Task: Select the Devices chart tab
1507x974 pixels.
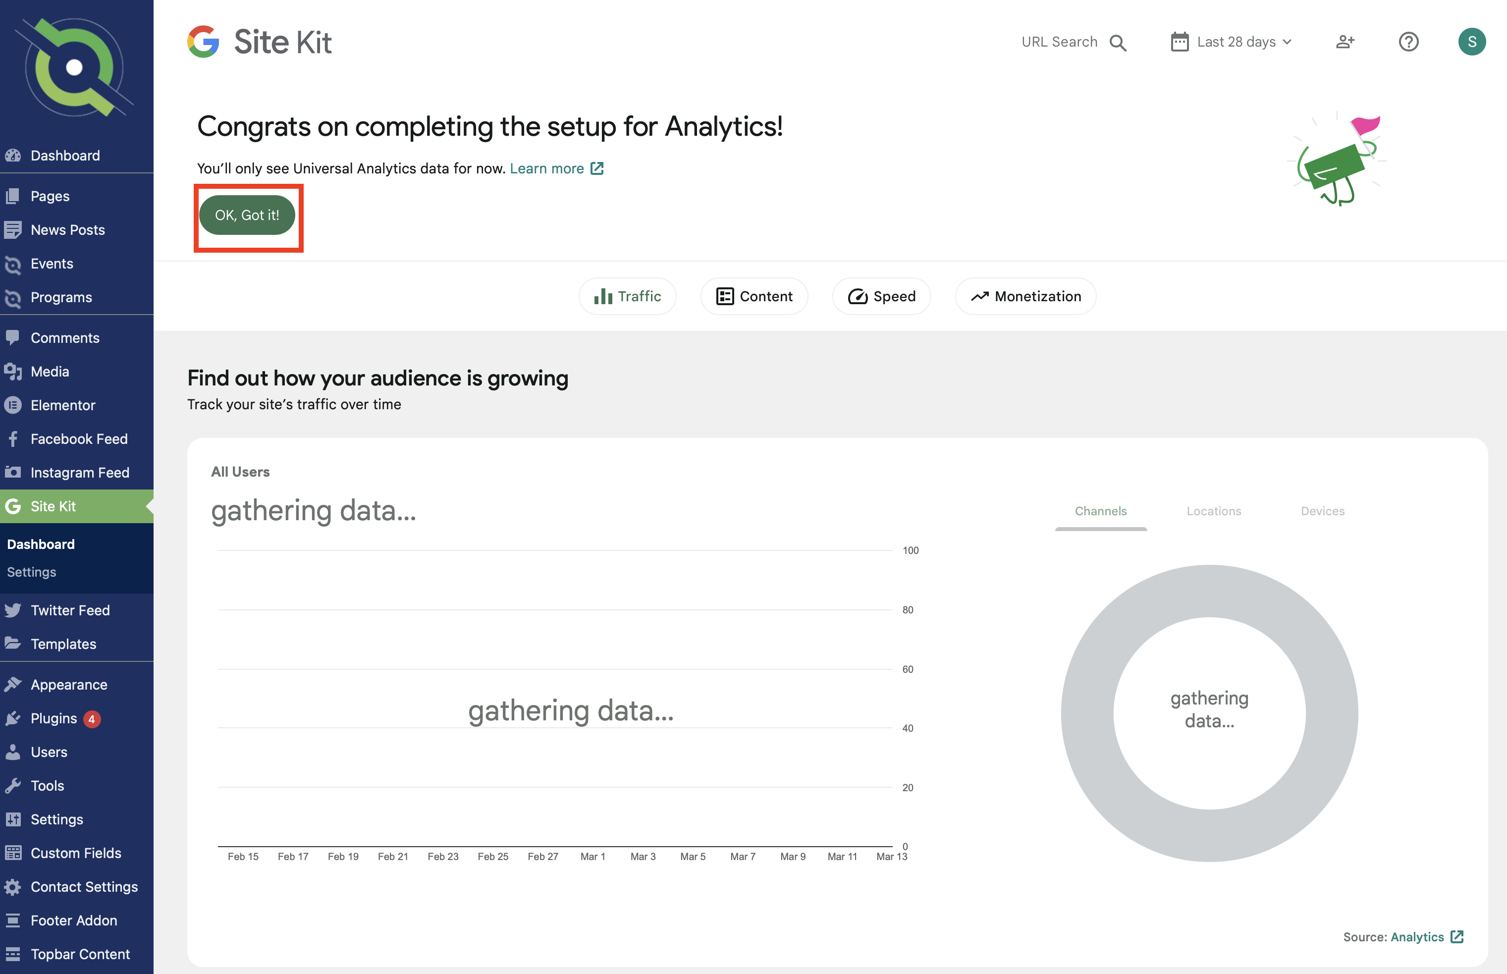Action: point(1322,511)
